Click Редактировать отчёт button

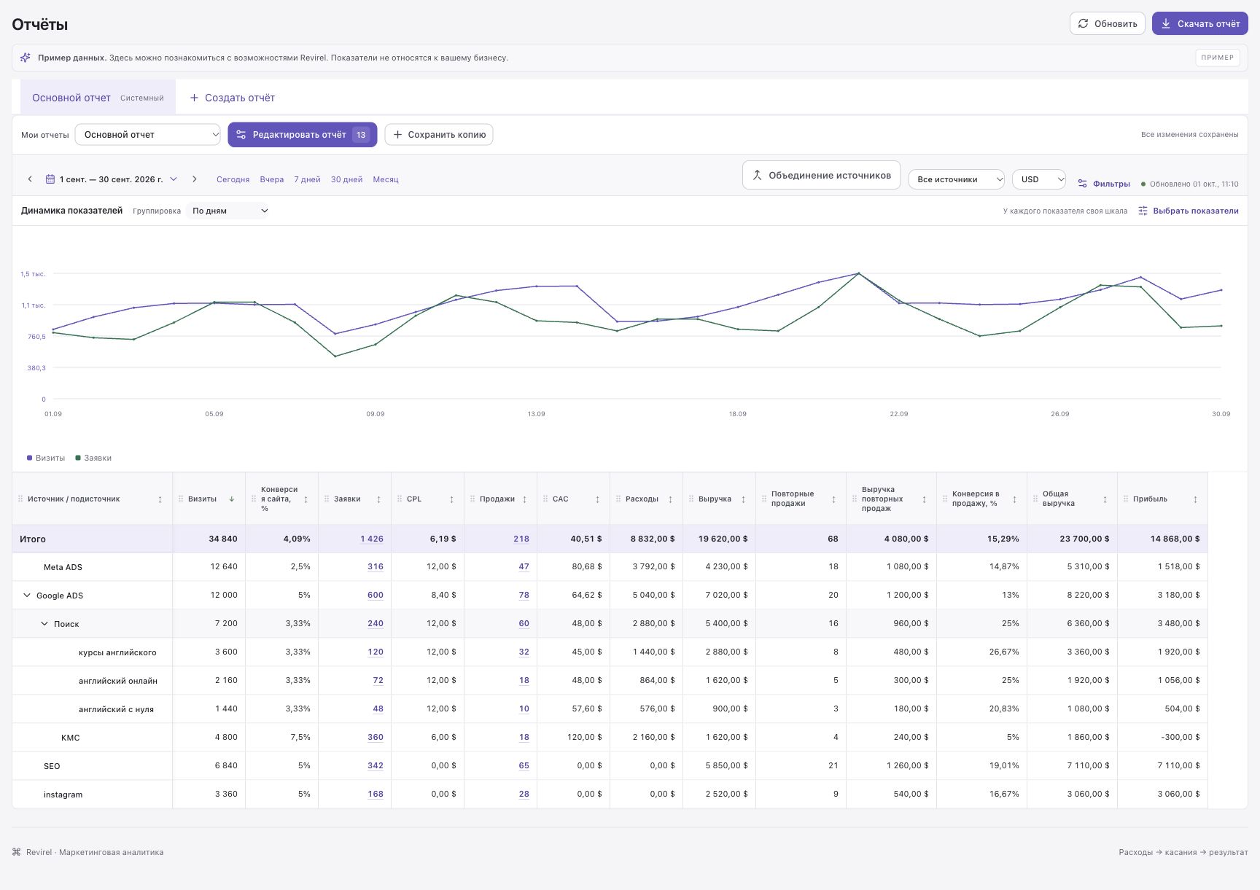pyautogui.click(x=302, y=134)
